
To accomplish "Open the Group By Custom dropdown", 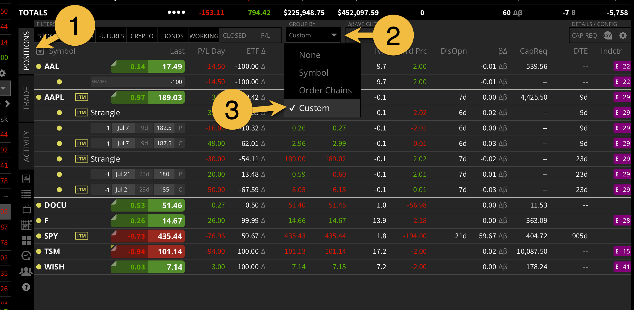I will coord(312,35).
